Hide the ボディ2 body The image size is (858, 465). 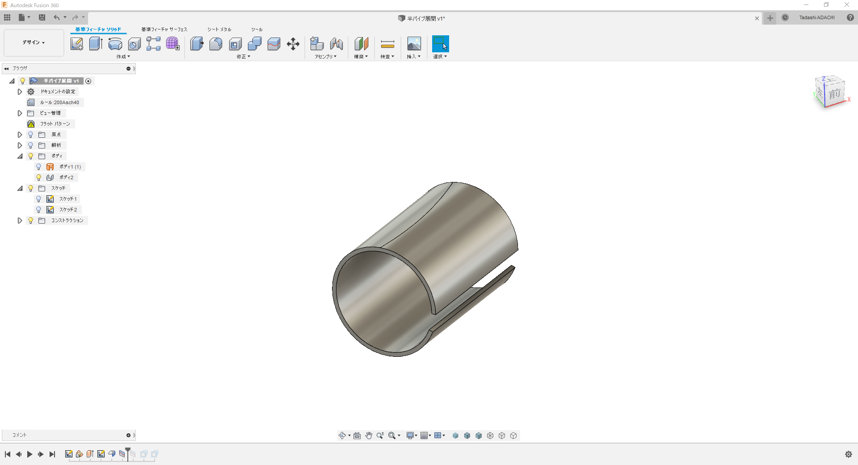coord(39,178)
